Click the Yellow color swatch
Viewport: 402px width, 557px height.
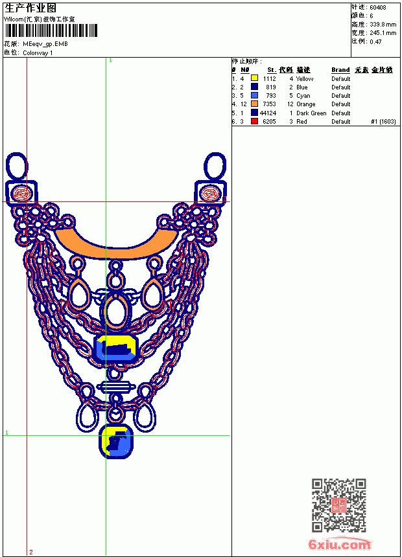coord(254,78)
